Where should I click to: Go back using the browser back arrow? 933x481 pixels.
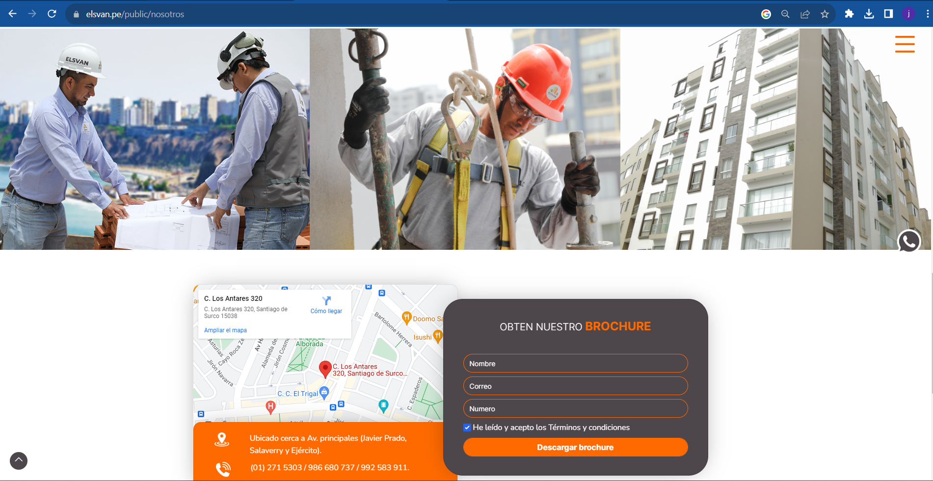(x=13, y=14)
